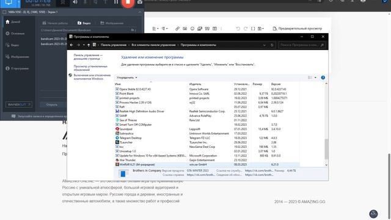Pause the Bandicam recording
391x220 pixels.
(x=116, y=2)
